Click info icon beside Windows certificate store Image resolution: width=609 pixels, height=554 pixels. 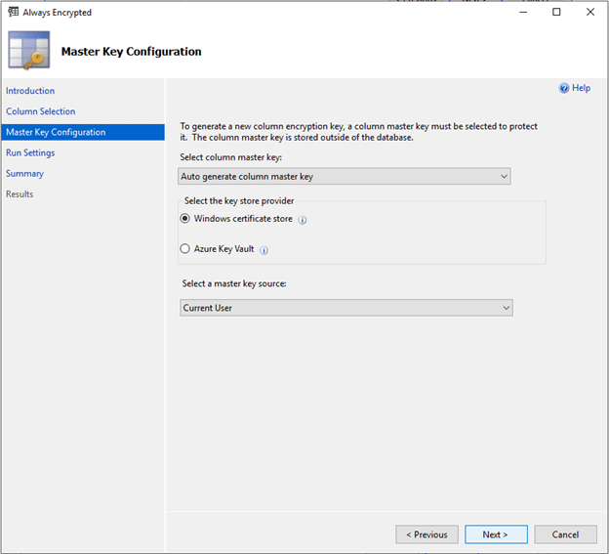[303, 220]
